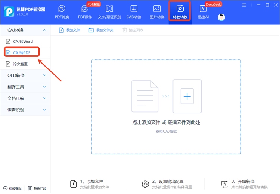Click the PDF编辑 red badge
This screenshot has height=194, width=280.
94,4
